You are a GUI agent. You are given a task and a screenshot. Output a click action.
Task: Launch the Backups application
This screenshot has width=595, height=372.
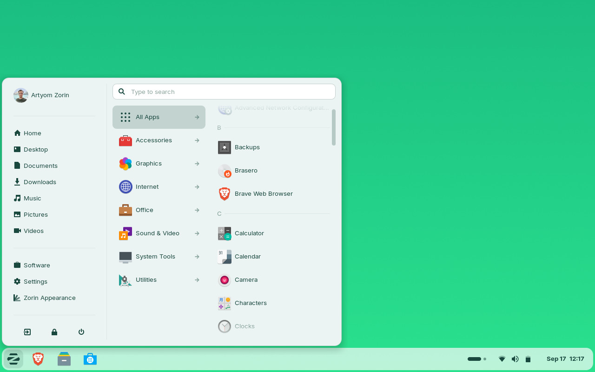point(247,147)
